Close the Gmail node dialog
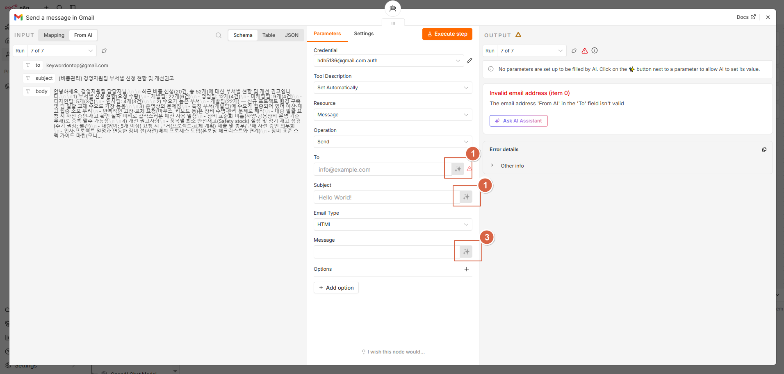Image resolution: width=784 pixels, height=374 pixels. point(768,17)
